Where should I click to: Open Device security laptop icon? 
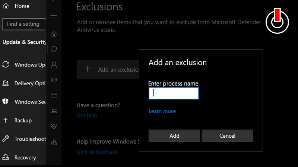pyautogui.click(x=54, y=111)
